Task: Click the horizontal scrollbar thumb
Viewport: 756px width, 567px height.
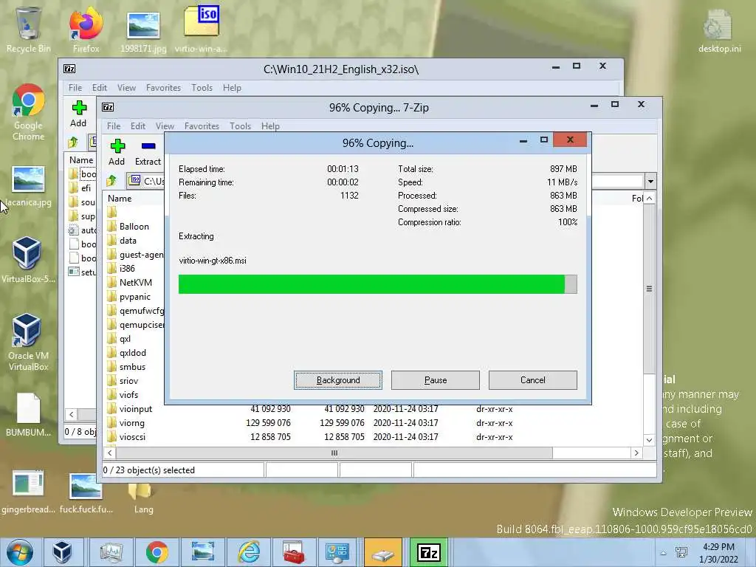Action: (334, 453)
